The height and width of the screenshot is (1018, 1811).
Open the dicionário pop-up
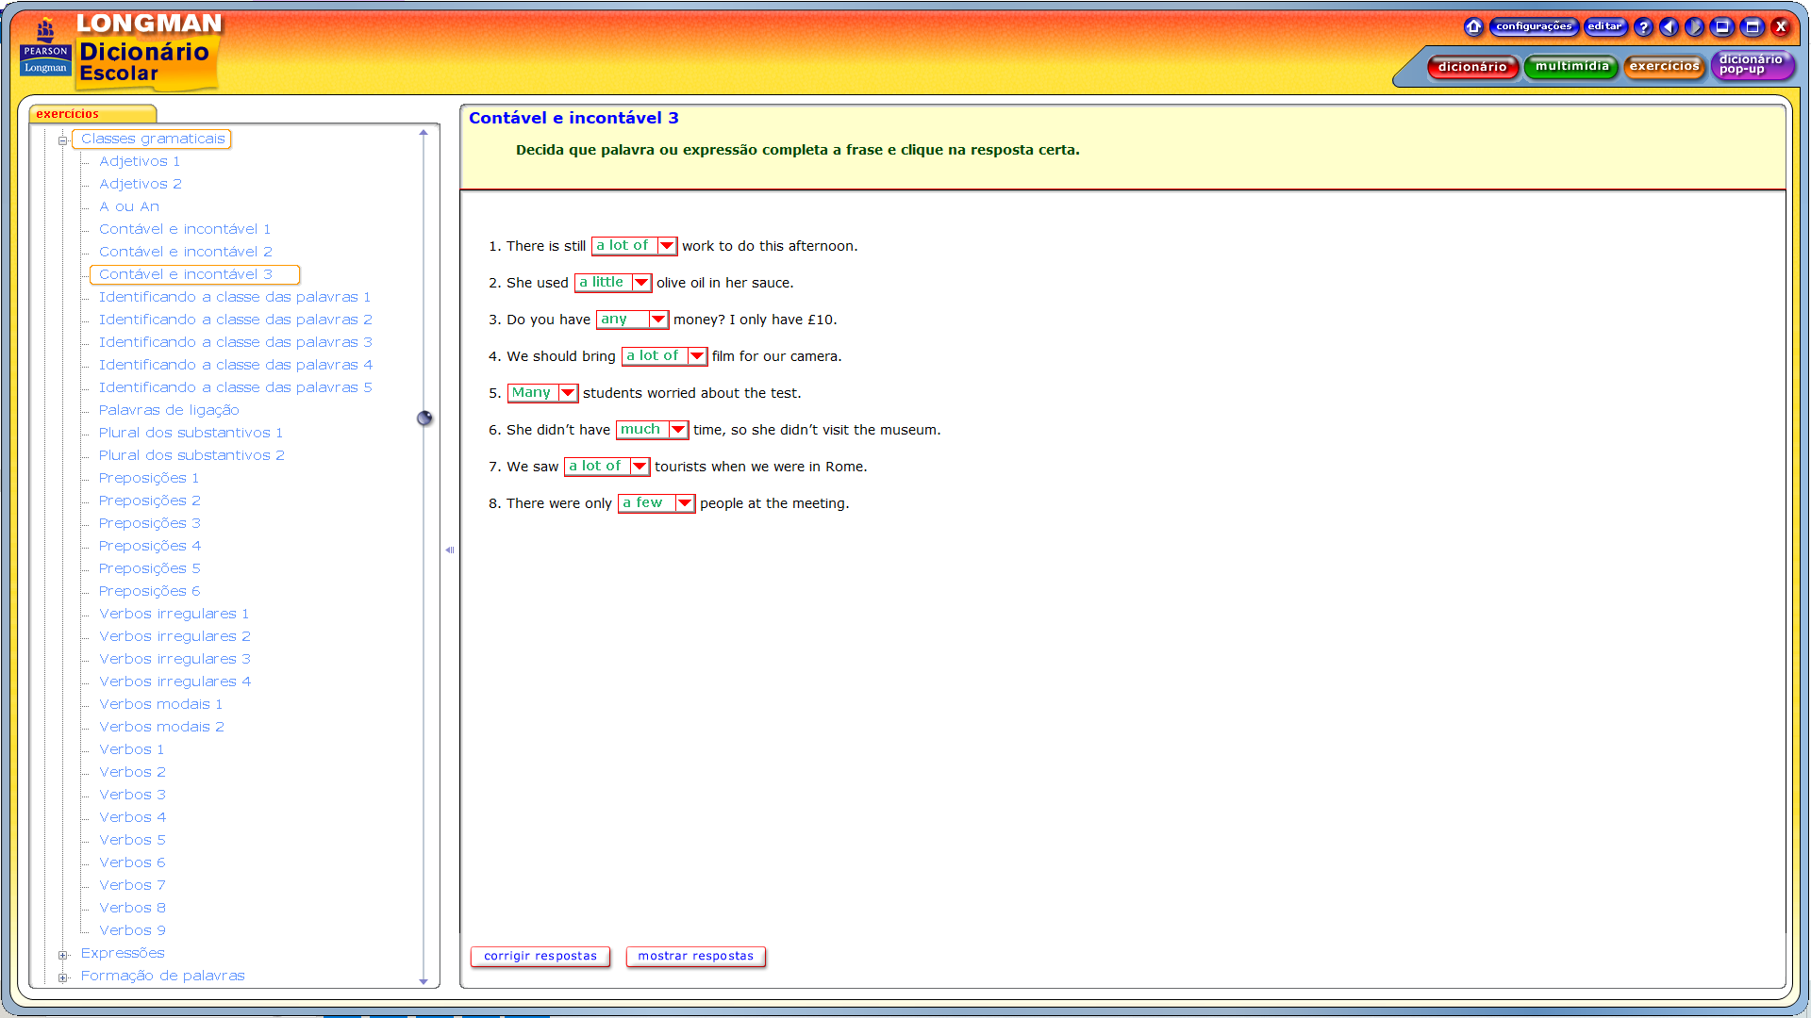pos(1752,65)
